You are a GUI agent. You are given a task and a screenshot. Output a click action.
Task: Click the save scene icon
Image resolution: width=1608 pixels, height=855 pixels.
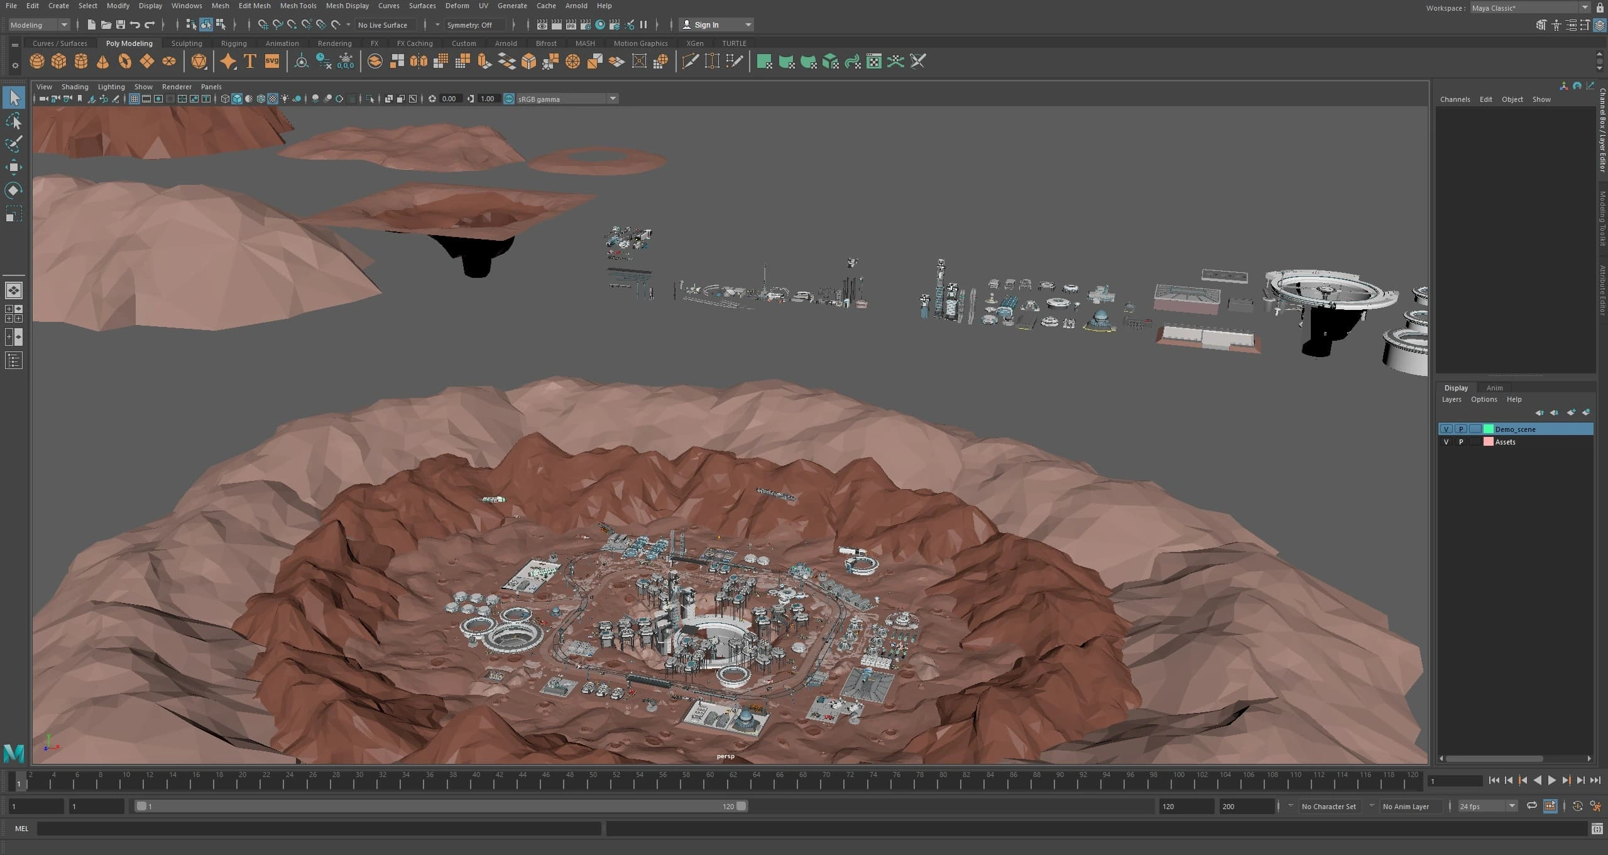[120, 25]
